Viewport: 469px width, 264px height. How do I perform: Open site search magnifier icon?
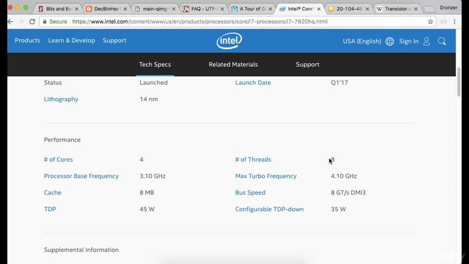(x=442, y=41)
